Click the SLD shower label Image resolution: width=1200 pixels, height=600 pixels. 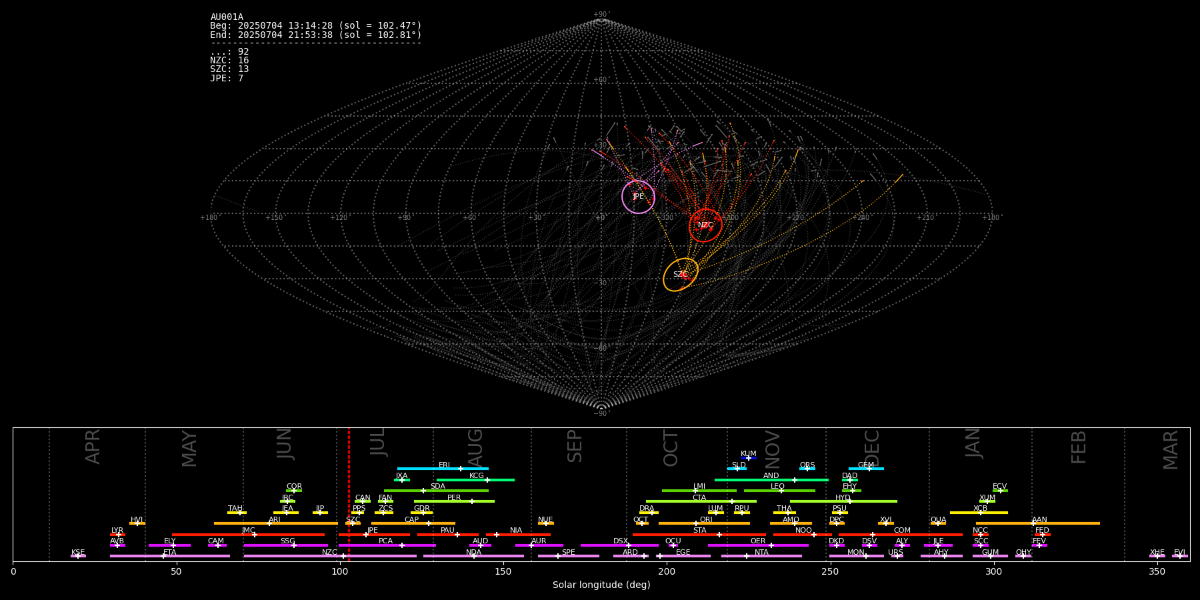739,465
